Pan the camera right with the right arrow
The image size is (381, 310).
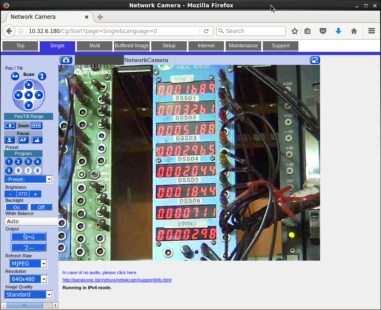(39, 95)
